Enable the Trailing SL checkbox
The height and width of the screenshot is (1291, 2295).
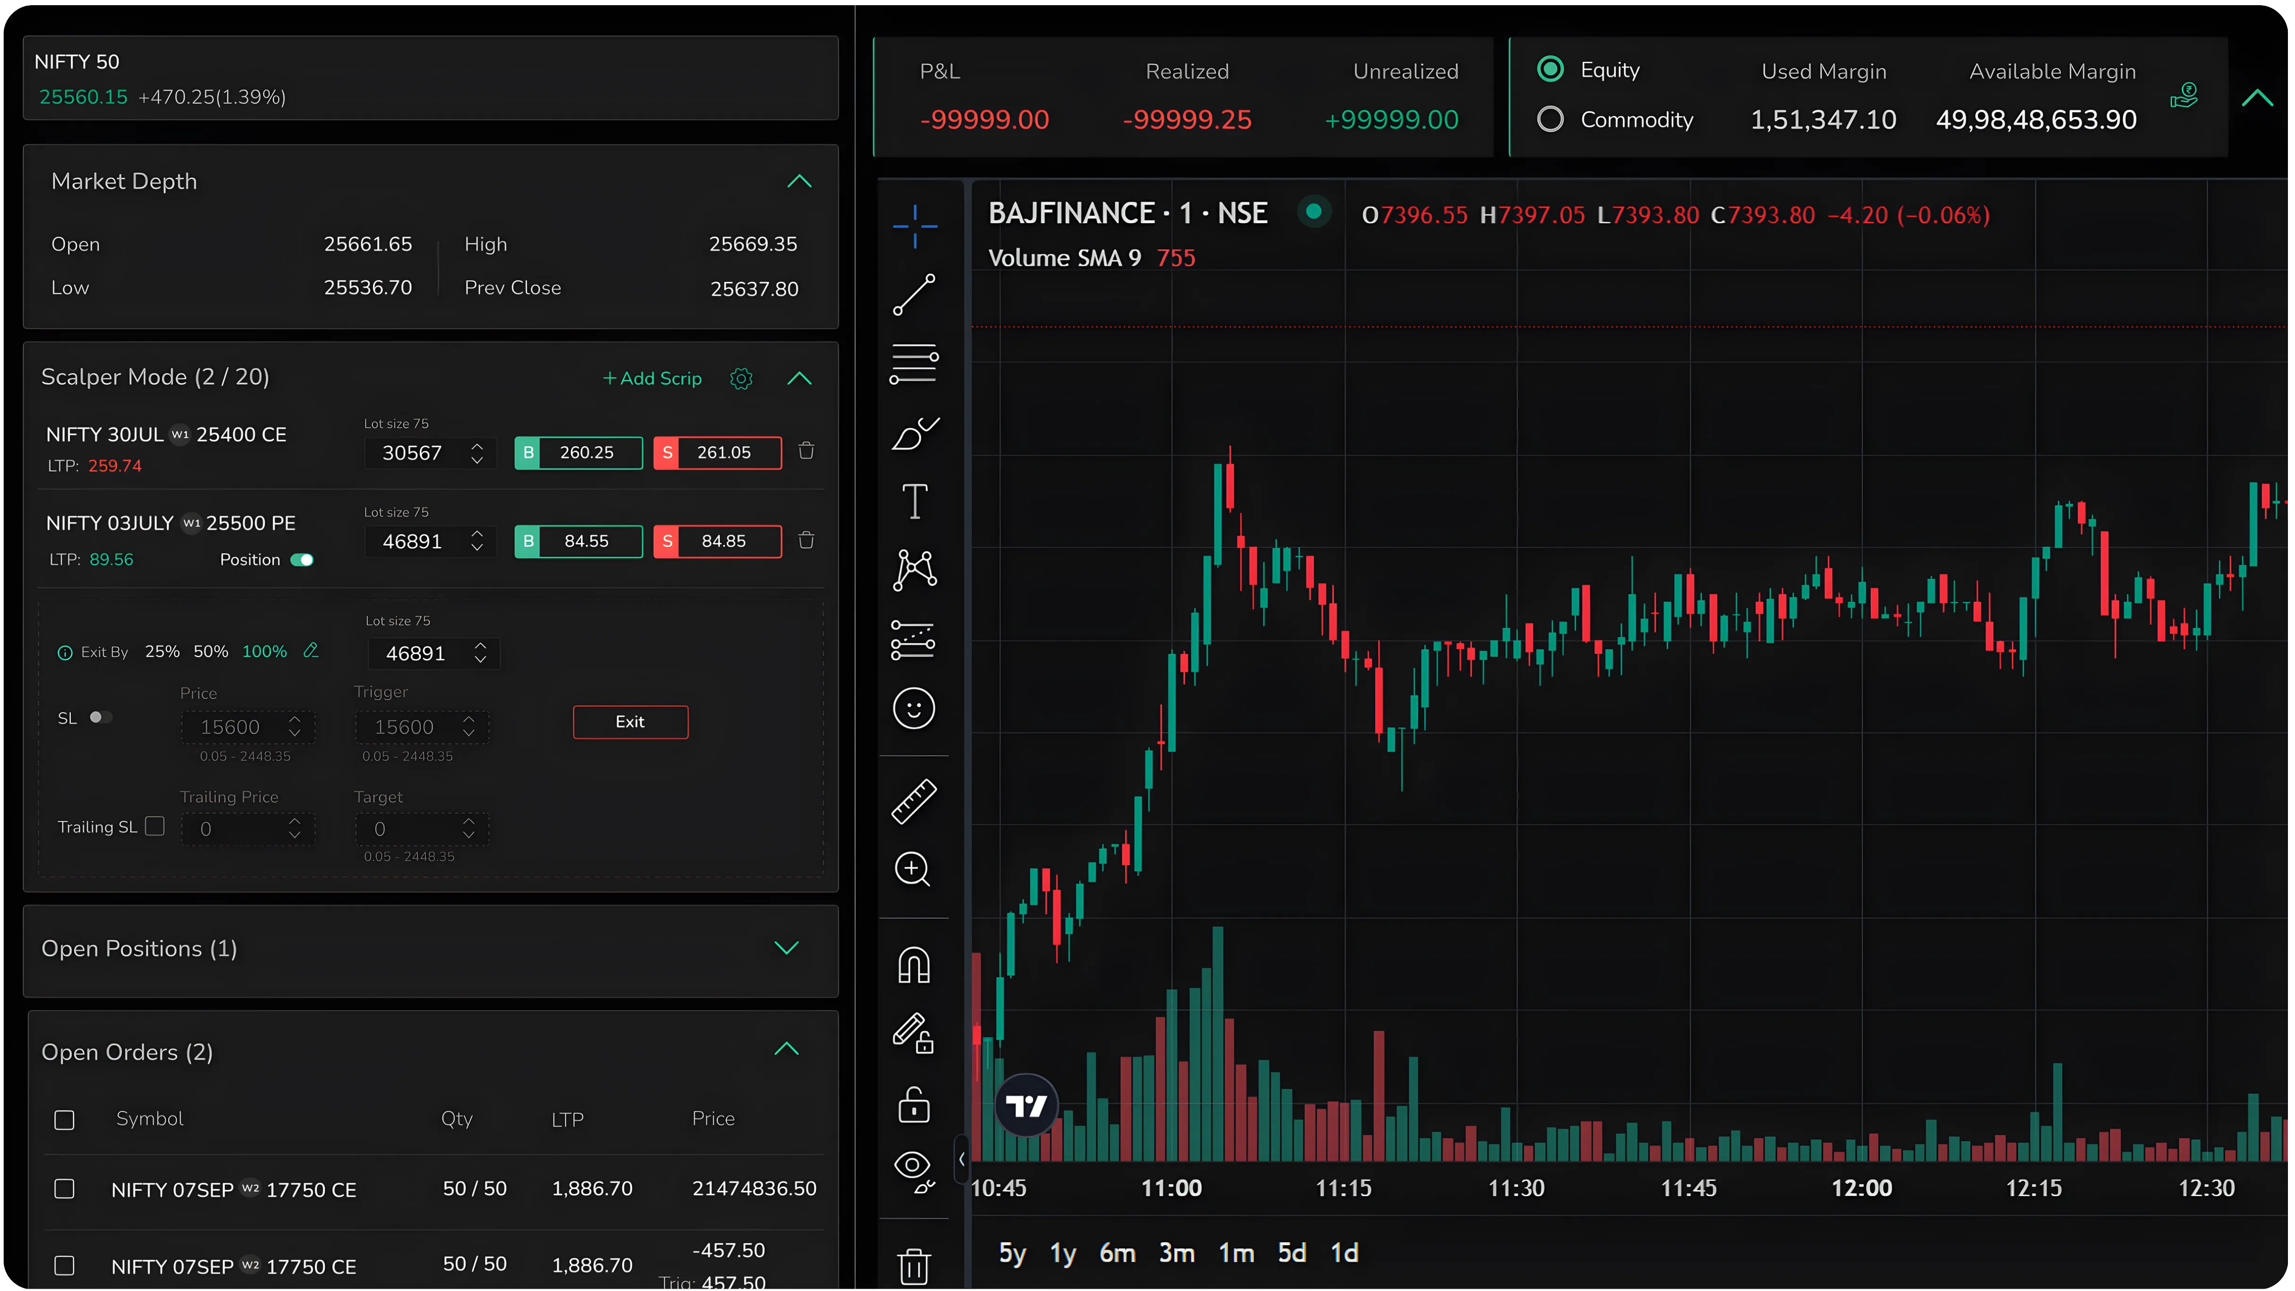(x=155, y=826)
